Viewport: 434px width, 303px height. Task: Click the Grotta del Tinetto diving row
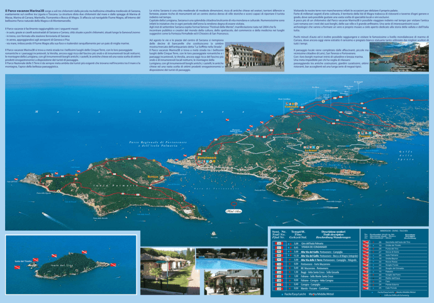[394, 245]
